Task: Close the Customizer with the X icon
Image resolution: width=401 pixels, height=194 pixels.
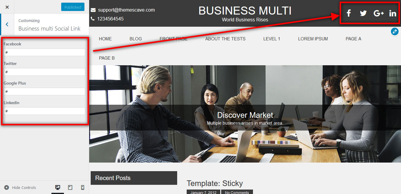Action: 7,7
